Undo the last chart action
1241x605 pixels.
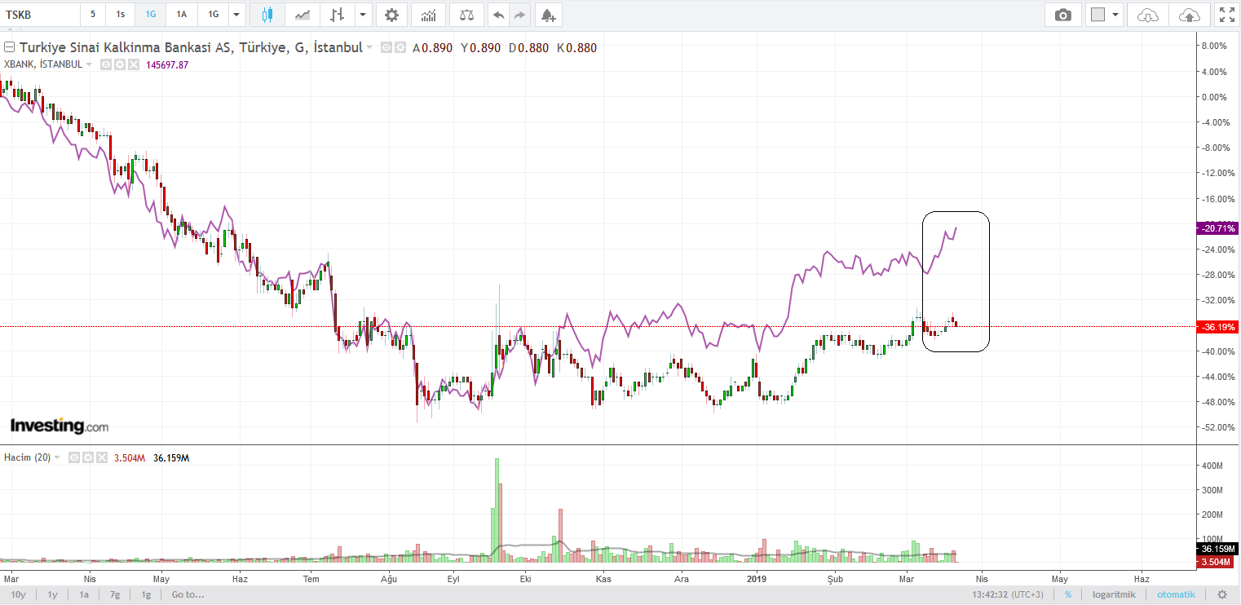point(498,15)
